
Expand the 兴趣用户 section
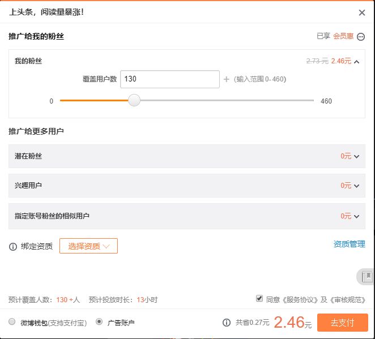coord(187,186)
